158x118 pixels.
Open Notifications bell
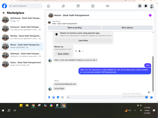146,6
